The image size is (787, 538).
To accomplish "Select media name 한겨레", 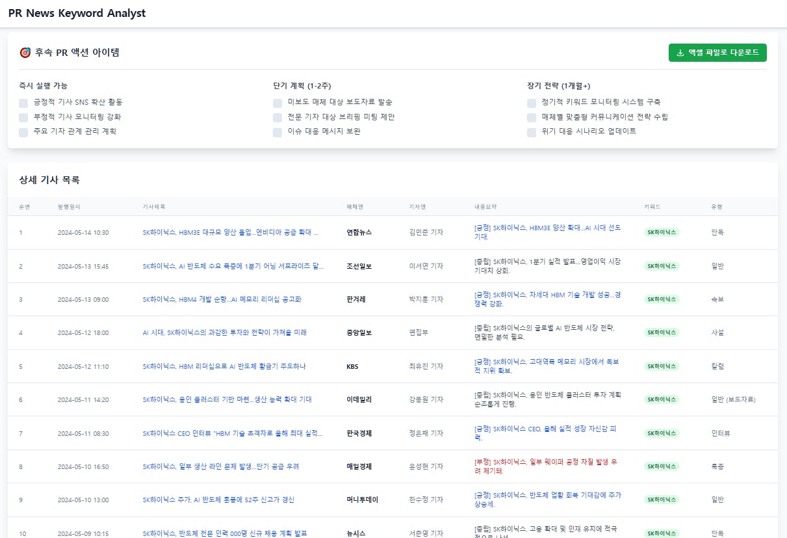I will point(356,299).
